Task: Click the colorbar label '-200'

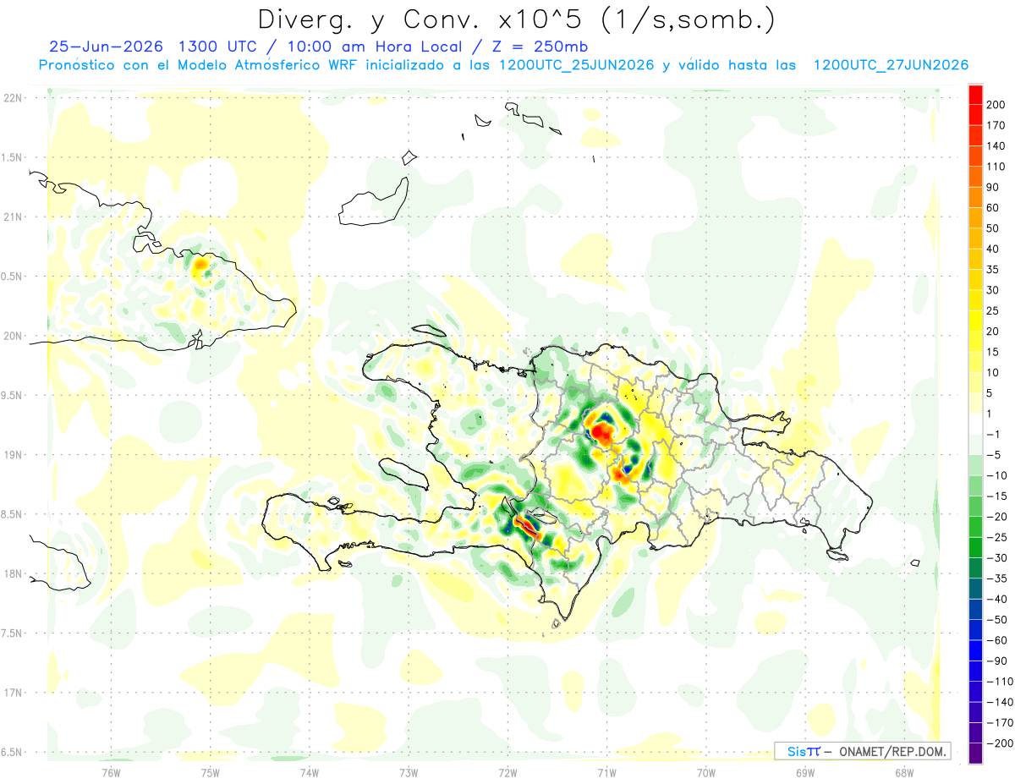Action: coord(999,743)
